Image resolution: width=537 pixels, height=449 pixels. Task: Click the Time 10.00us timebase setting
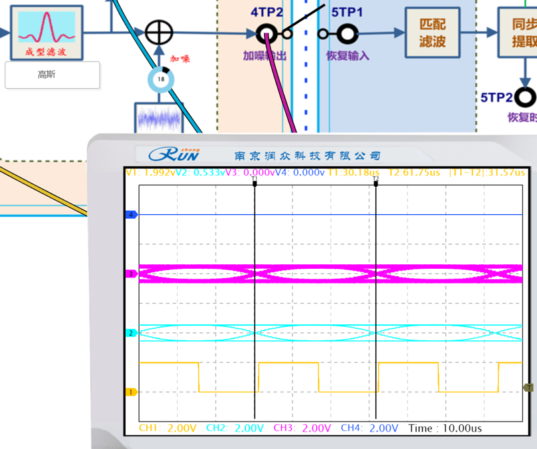445,428
